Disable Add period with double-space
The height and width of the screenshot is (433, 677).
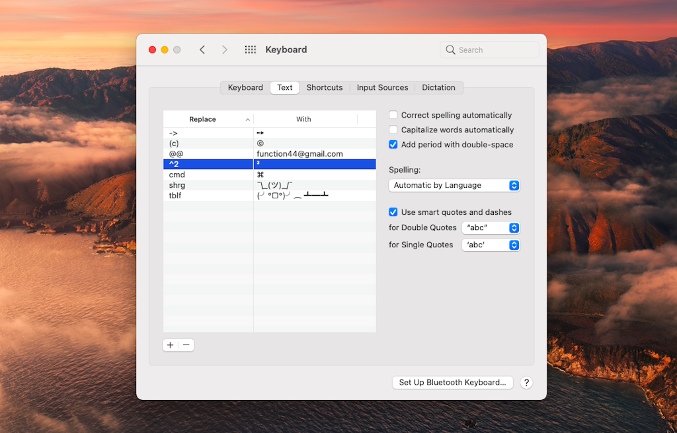click(393, 144)
